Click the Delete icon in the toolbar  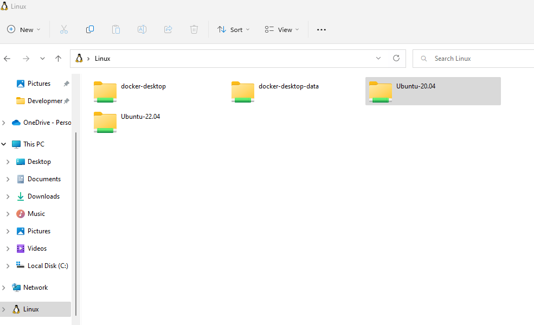click(x=194, y=29)
